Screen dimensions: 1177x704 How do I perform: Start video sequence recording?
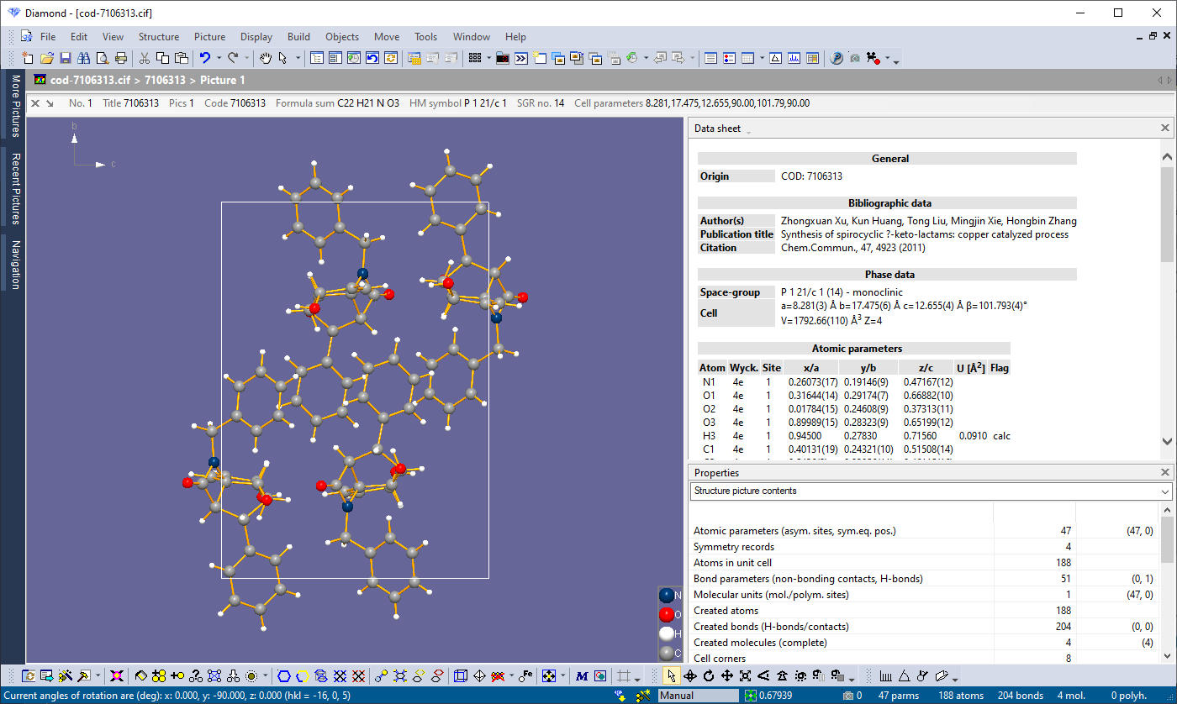pyautogui.click(x=874, y=58)
